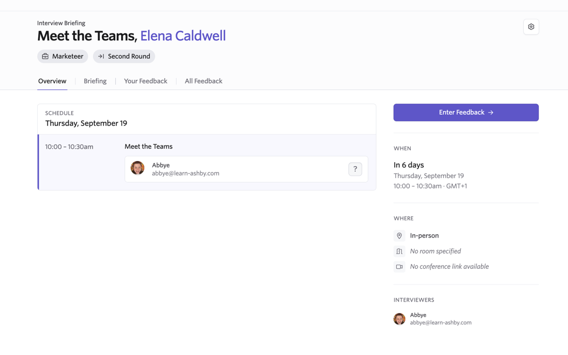
Task: Click the No conference link available text
Action: click(x=449, y=267)
